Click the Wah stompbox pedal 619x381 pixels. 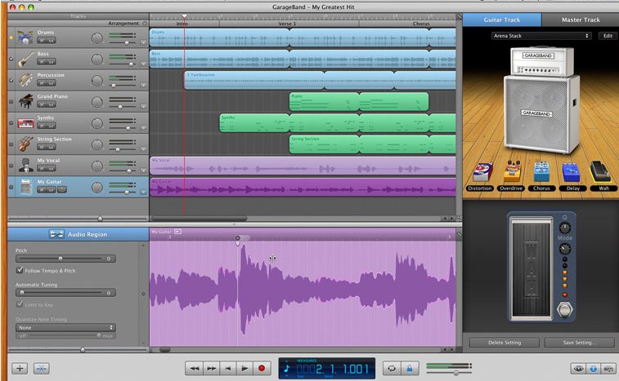tap(600, 171)
